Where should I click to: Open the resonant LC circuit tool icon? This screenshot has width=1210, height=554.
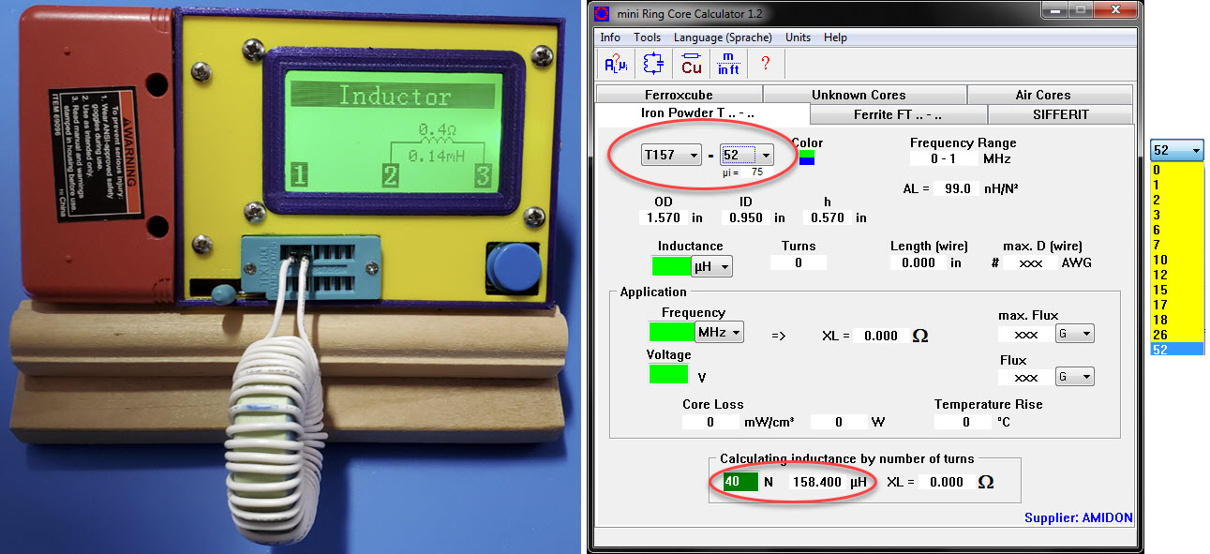tap(652, 64)
